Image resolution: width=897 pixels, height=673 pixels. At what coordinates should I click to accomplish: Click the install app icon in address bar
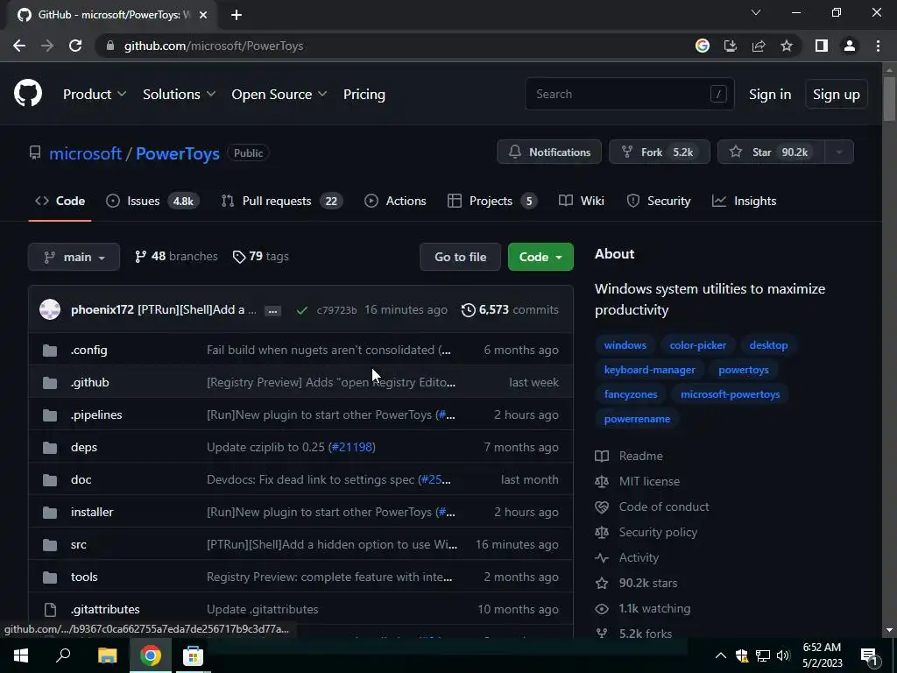click(x=731, y=46)
